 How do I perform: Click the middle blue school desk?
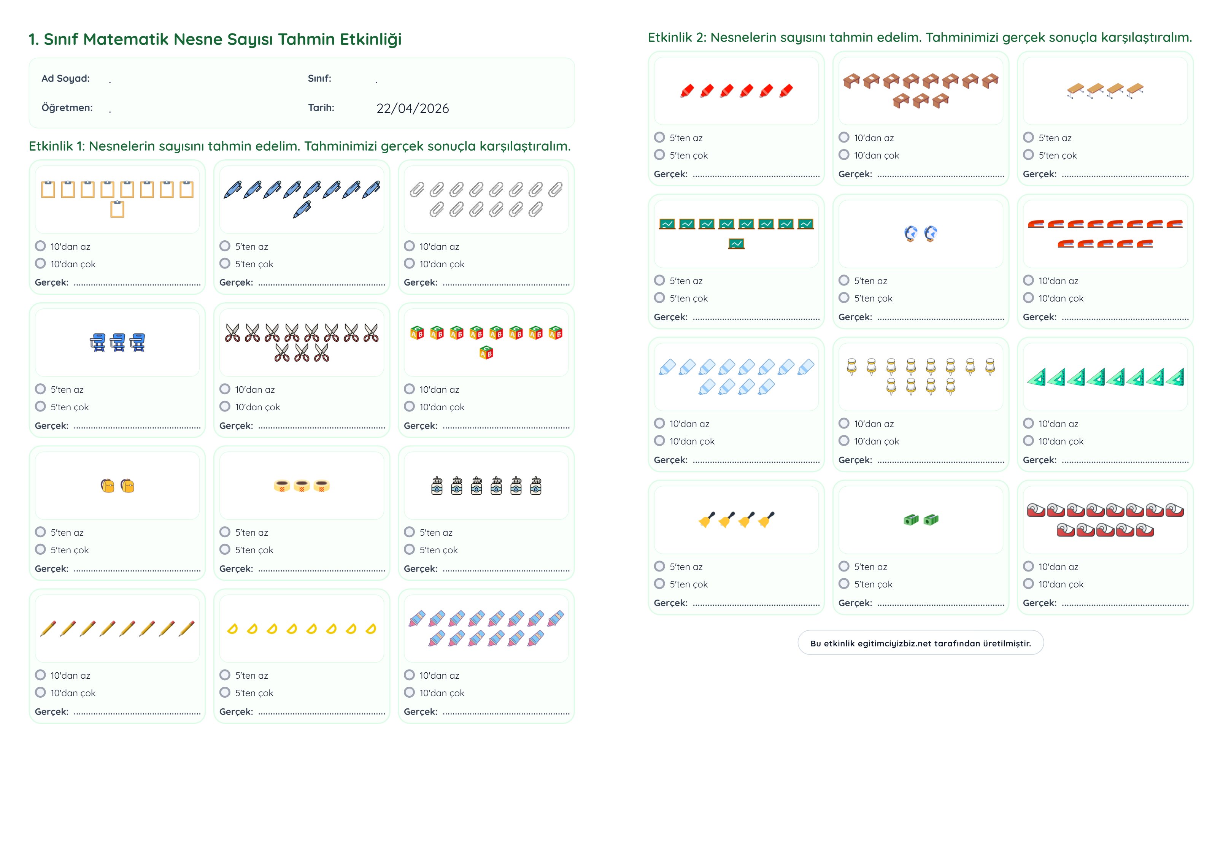[117, 343]
